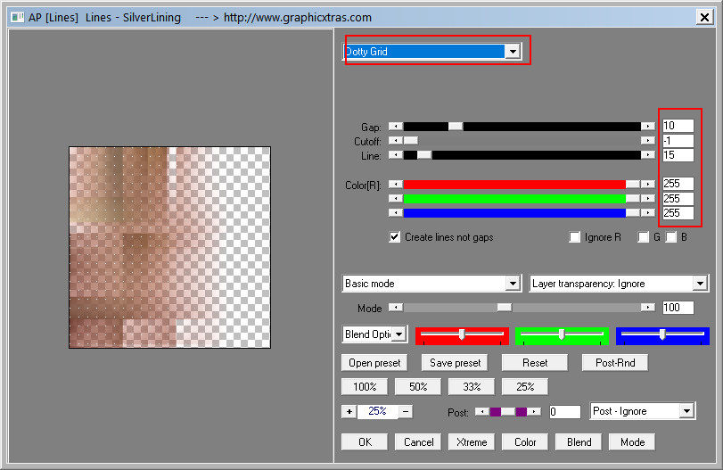
Task: Open the Dotty Grid effect dropdown
Action: pyautogui.click(x=512, y=52)
